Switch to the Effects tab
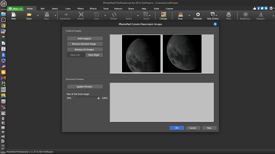The height and width of the screenshot is (154, 275). (x=93, y=9)
